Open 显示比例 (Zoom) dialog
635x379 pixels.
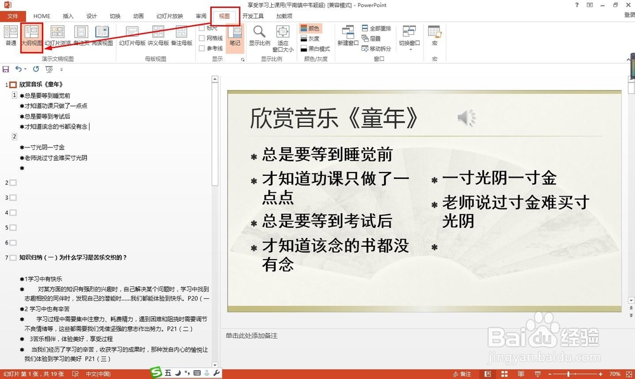point(259,36)
